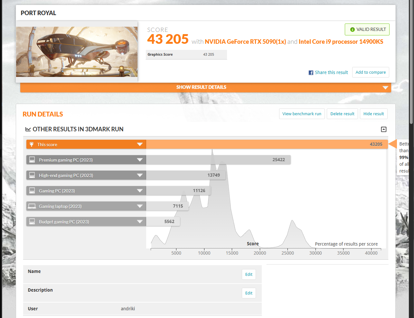The image size is (414, 318).
Task: Click the monitor icon on Budget gaming PC bar
Action: click(32, 221)
